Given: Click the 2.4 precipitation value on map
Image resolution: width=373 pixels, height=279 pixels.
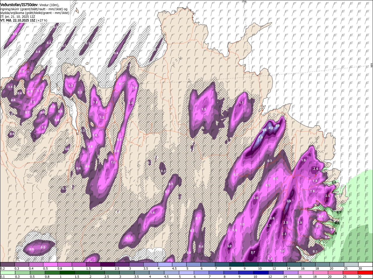Looking at the screenshot, I should pyautogui.click(x=315, y=169).
